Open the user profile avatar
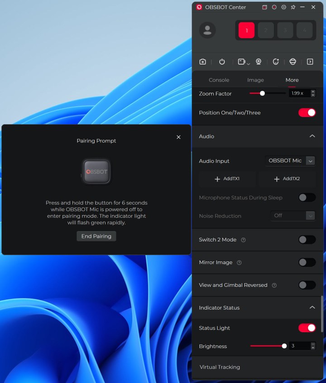The image size is (326, 383). click(x=207, y=30)
